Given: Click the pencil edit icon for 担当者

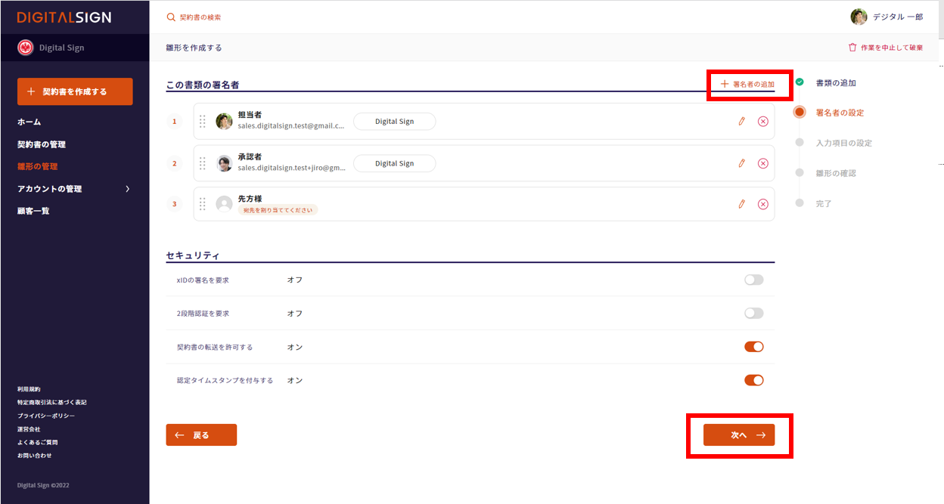Looking at the screenshot, I should coord(741,121).
